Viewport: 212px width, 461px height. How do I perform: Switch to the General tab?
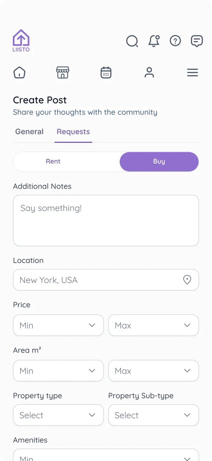29,132
